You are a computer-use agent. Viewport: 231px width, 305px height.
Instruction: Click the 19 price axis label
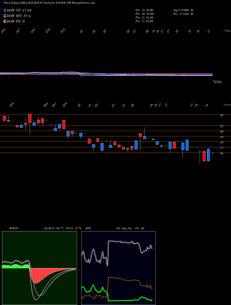click(221, 137)
